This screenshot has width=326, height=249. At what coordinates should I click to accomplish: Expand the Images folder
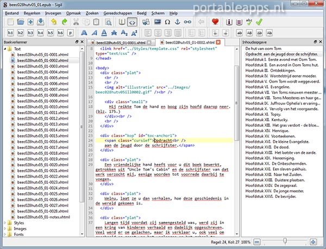coord(5,228)
